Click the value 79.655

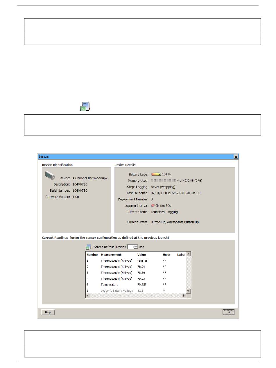pyautogui.click(x=142, y=285)
